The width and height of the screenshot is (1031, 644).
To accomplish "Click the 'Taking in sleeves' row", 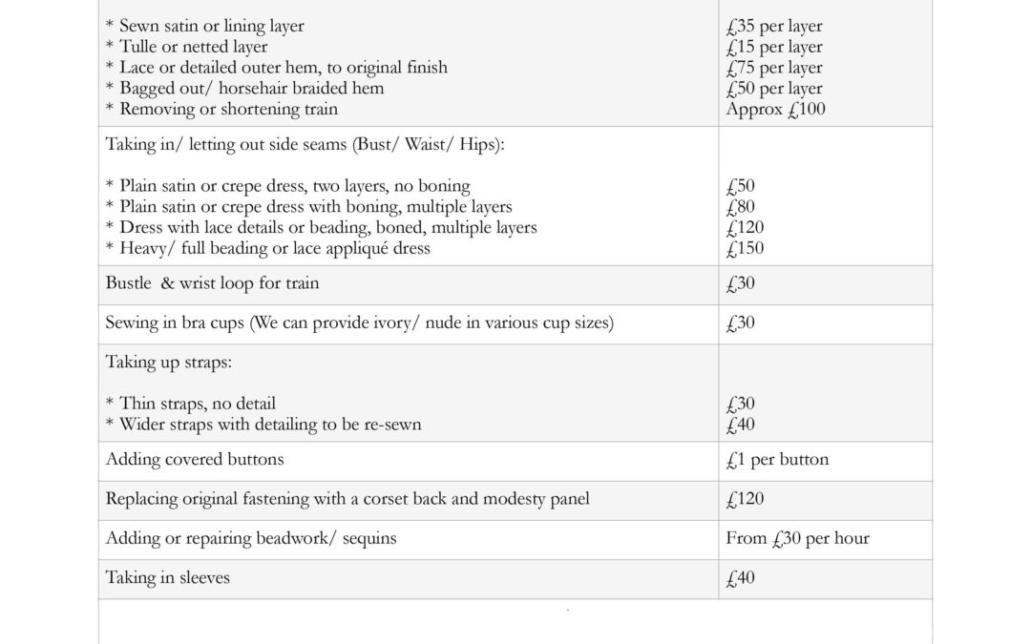I will [168, 577].
